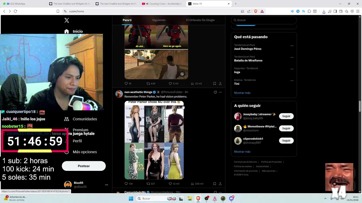Follow Memetheew account
This screenshot has height=203, width=362.
286,128
